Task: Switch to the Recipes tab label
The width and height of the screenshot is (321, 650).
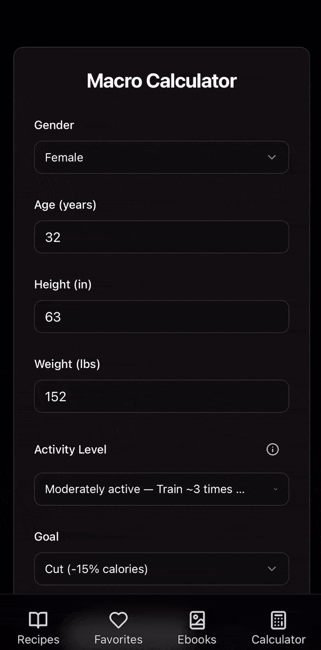Action: click(38, 640)
